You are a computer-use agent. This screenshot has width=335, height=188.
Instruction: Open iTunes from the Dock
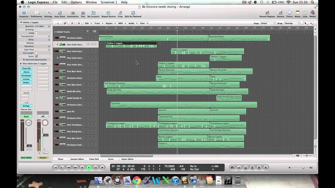(x=175, y=180)
